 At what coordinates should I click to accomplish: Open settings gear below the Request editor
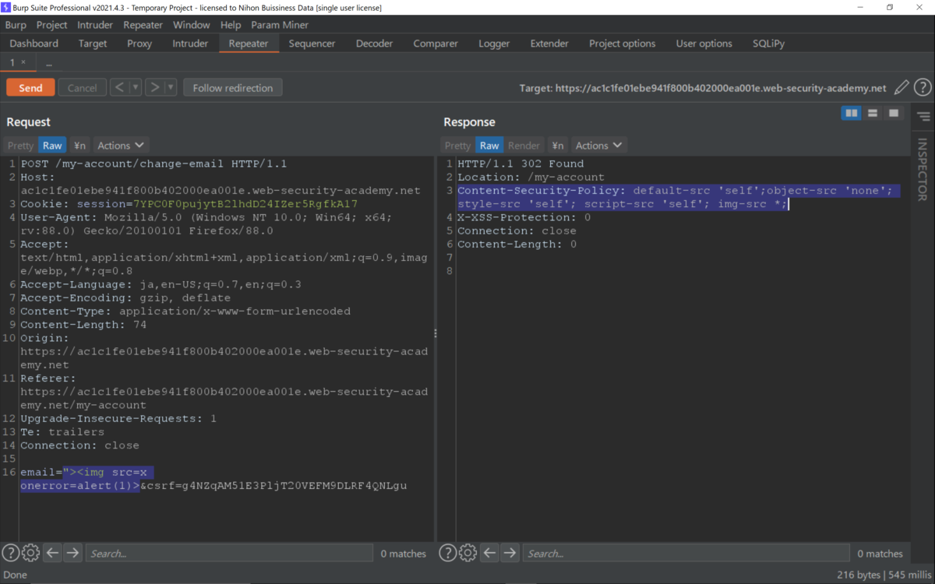(30, 552)
